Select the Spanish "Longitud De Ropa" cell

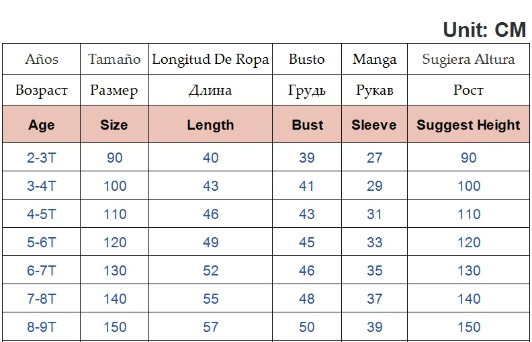[x=210, y=59]
